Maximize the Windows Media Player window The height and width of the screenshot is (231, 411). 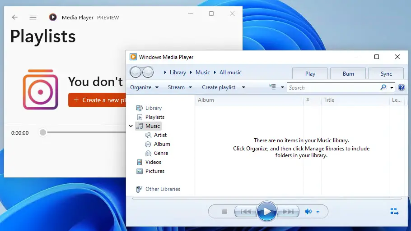pyautogui.click(x=377, y=57)
